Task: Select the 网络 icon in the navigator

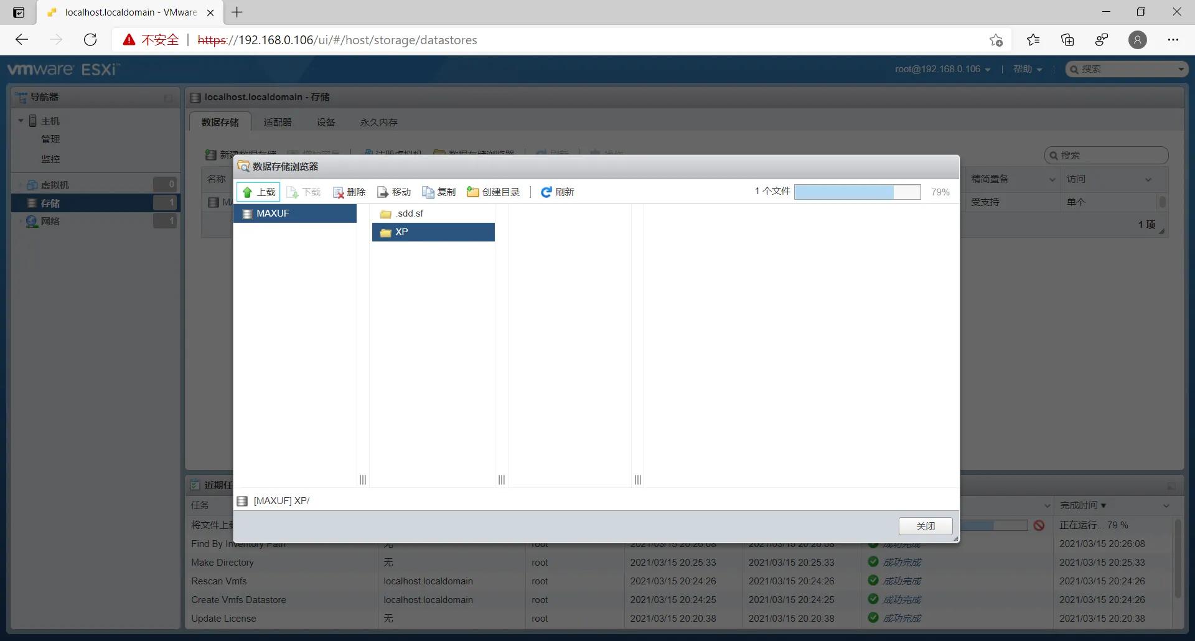Action: 32,221
